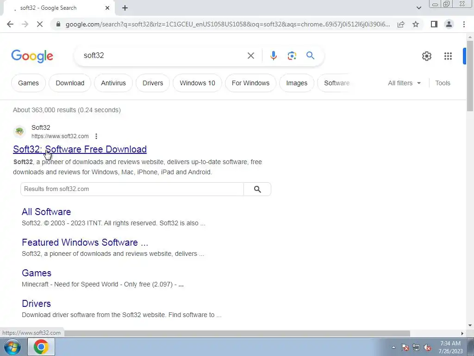The image size is (474, 356).
Task: Switch to Images results
Action: click(x=297, y=83)
